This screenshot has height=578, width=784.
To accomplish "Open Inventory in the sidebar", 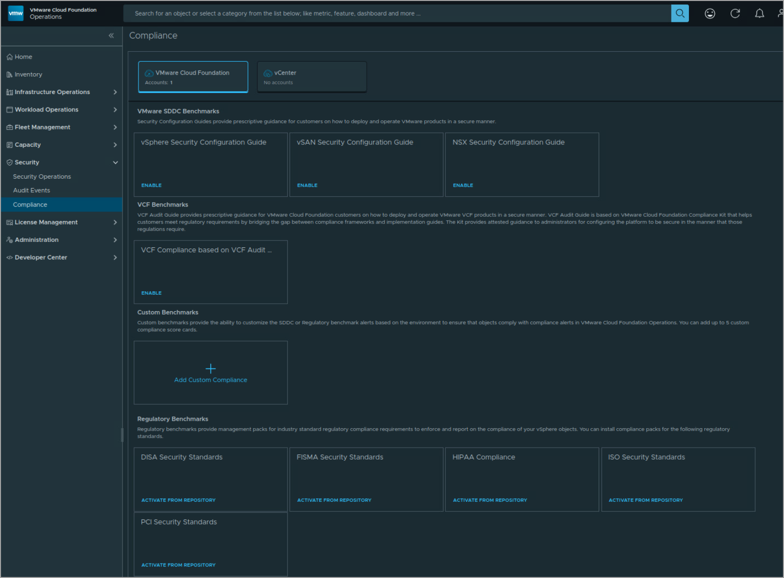I will coord(28,75).
